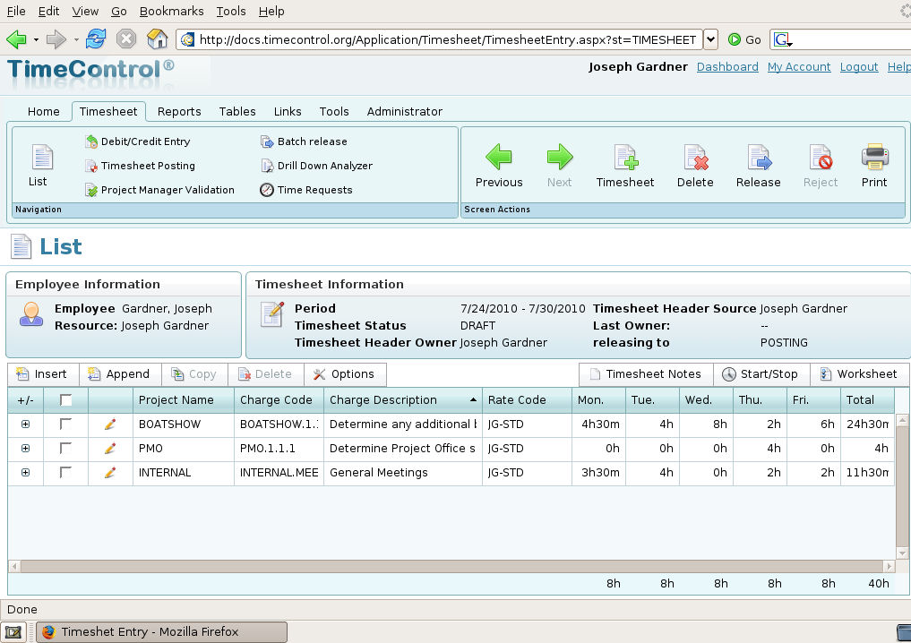This screenshot has width=911, height=643.
Task: Edit the INTERNAL line with pencil icon
Action: pos(110,473)
